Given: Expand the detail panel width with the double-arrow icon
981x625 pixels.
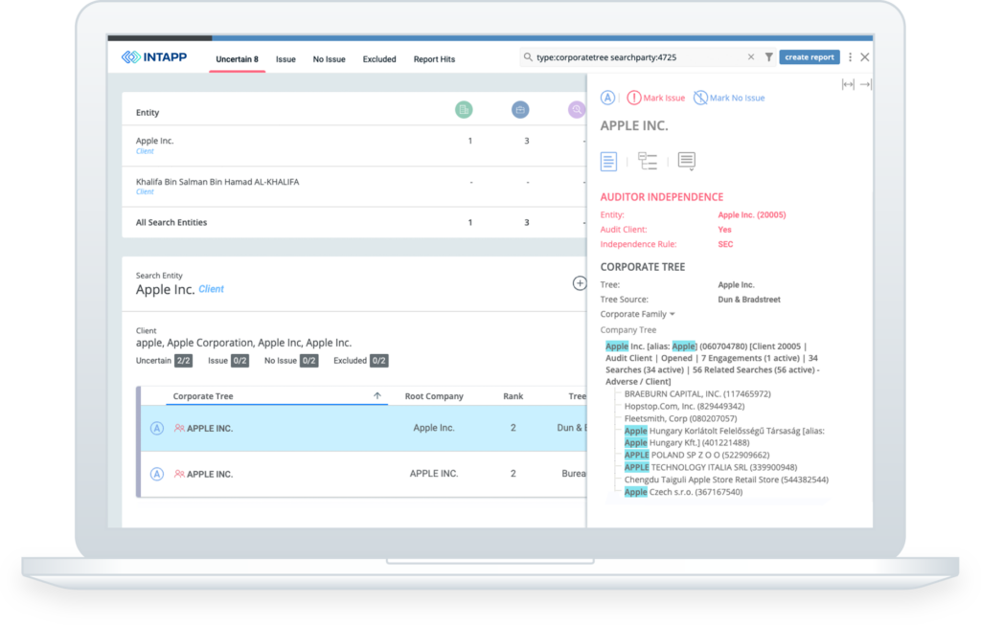Looking at the screenshot, I should point(848,84).
